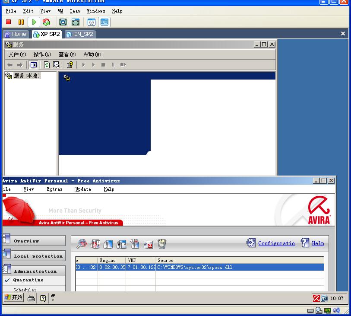This screenshot has width=351, height=316.
Task: Click the VMware sound status icon
Action: click(336, 310)
